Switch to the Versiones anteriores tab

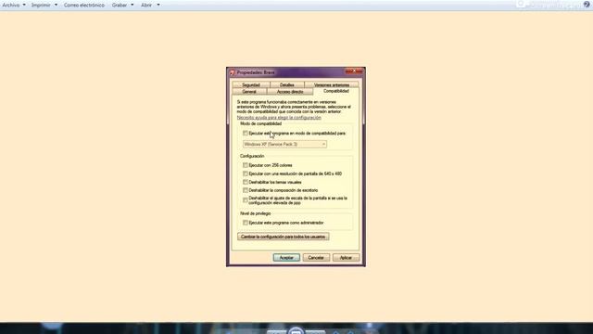[x=332, y=84]
